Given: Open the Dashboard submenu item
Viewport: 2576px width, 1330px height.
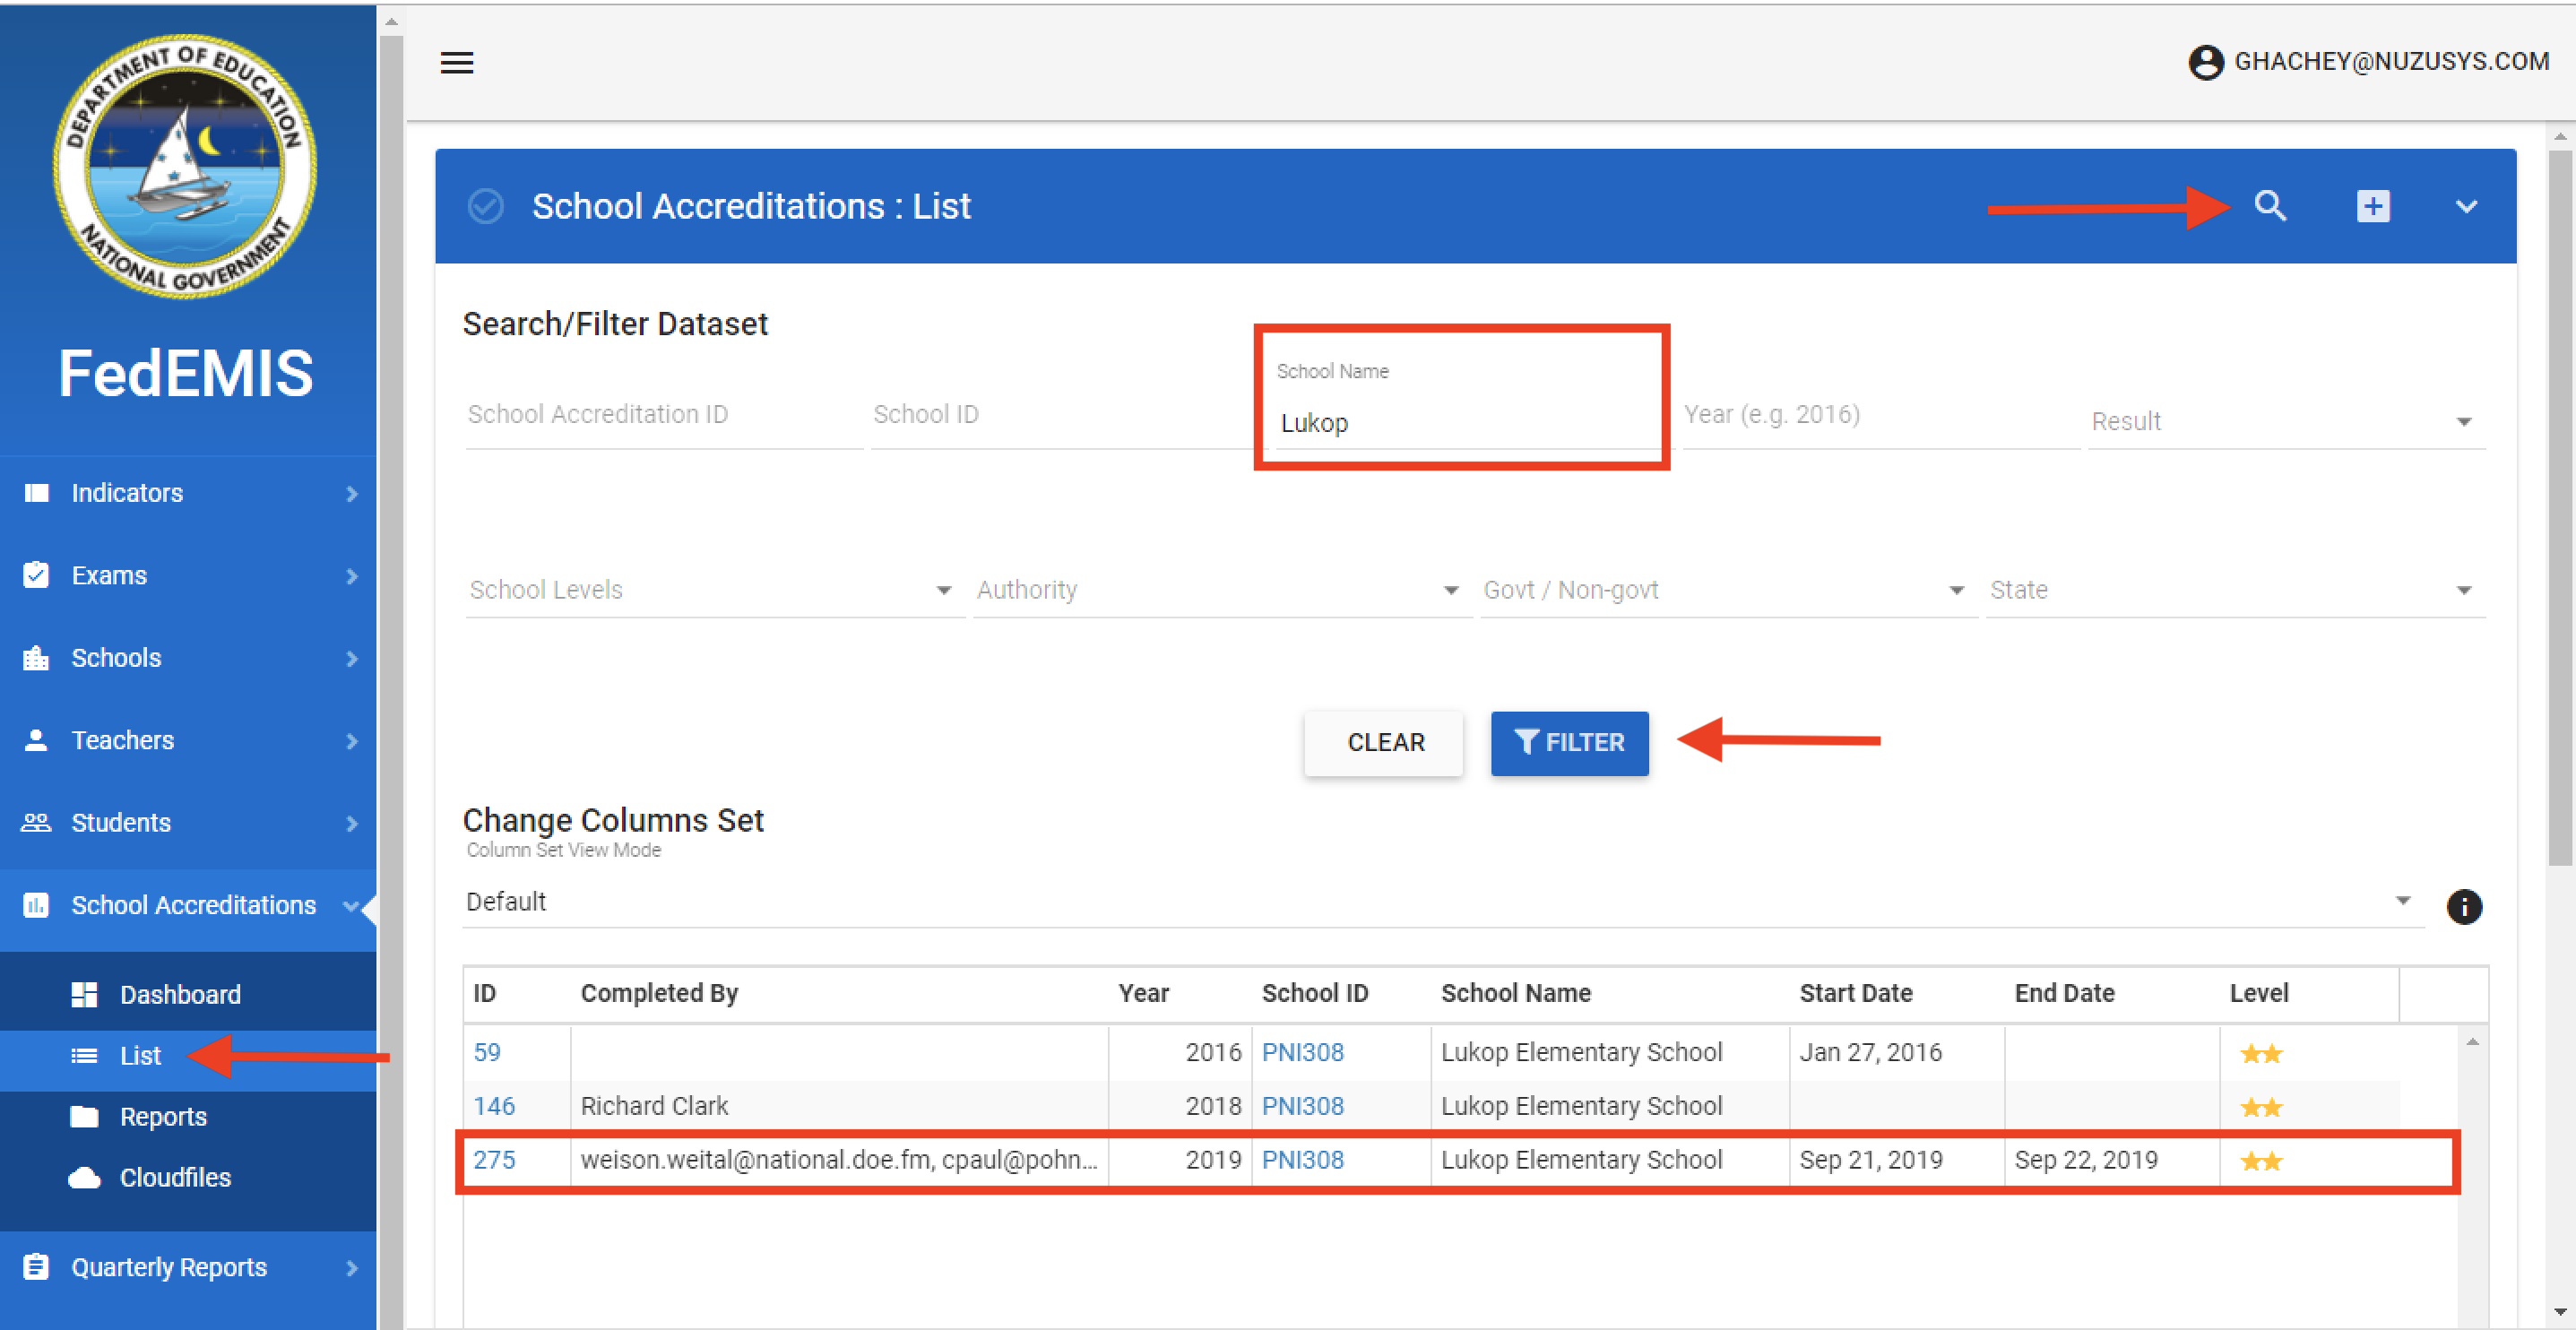Looking at the screenshot, I should click(180, 994).
